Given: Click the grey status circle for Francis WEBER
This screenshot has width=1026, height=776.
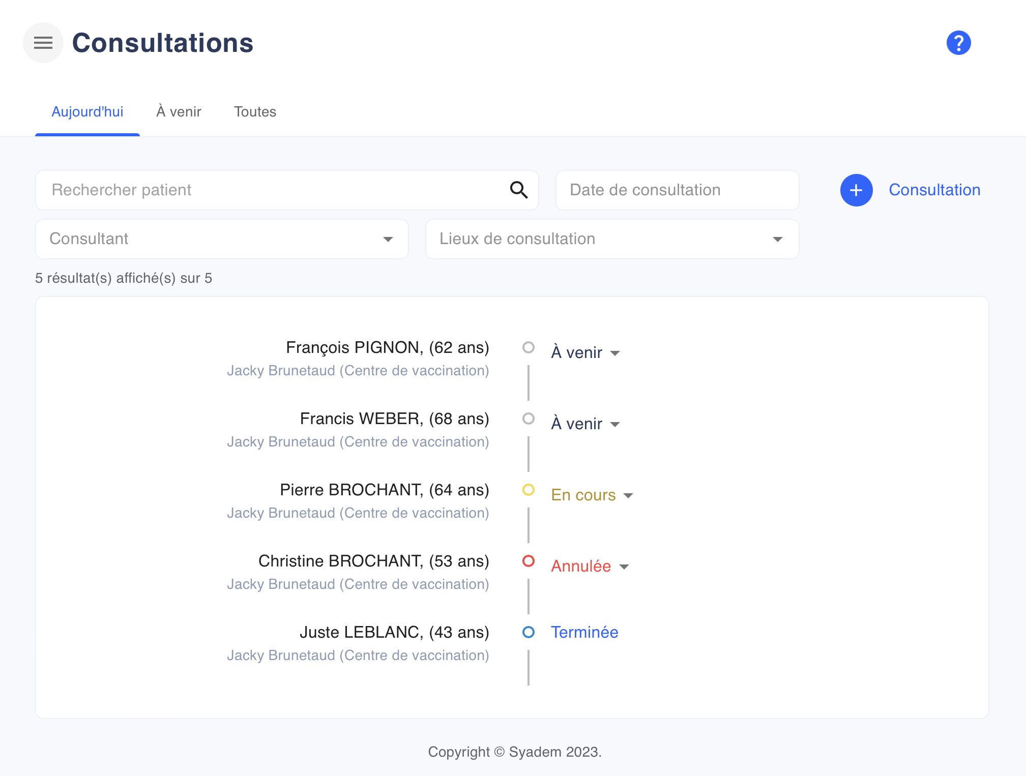Looking at the screenshot, I should (529, 419).
